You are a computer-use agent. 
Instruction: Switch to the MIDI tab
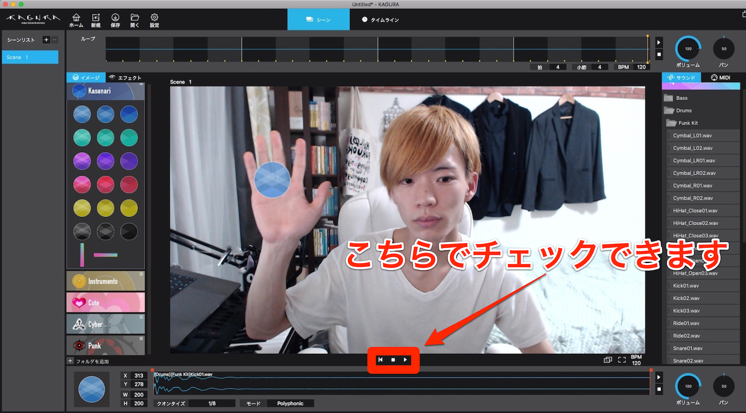(720, 78)
